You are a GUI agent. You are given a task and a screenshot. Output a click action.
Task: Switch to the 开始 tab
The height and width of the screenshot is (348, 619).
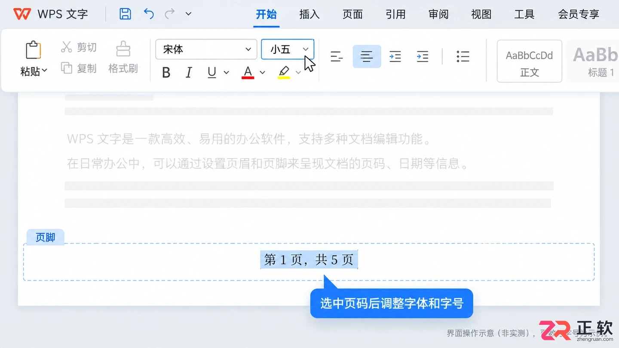267,14
